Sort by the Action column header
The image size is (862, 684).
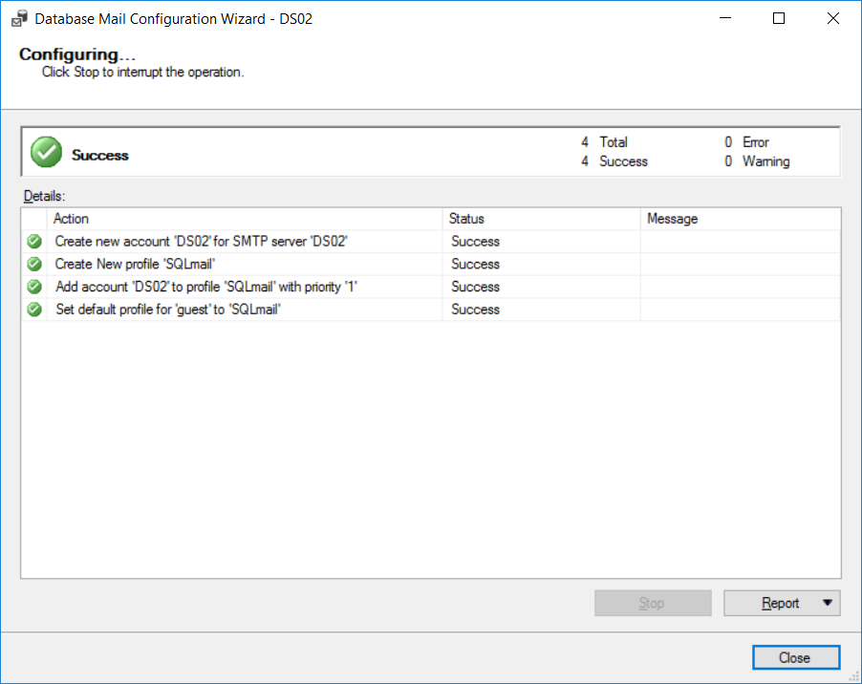pyautogui.click(x=245, y=219)
